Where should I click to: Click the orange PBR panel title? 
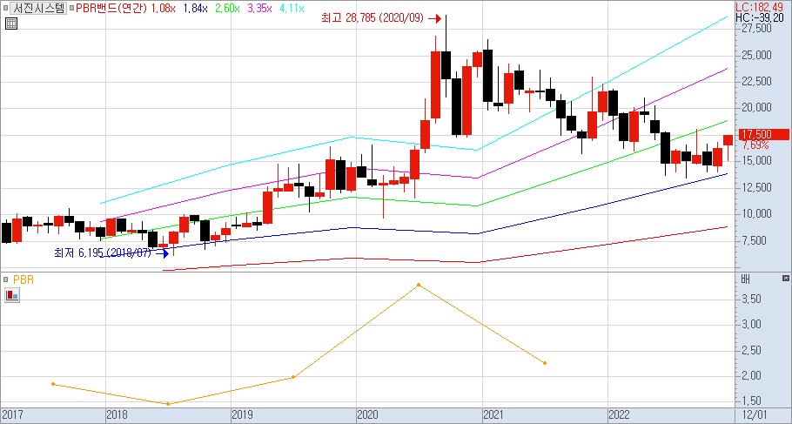23,279
